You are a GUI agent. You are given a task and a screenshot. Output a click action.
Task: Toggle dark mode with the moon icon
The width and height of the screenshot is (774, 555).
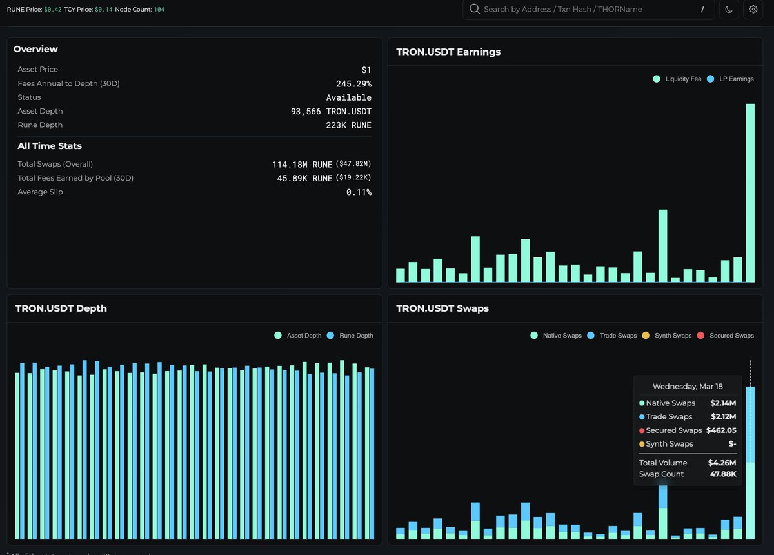point(728,10)
